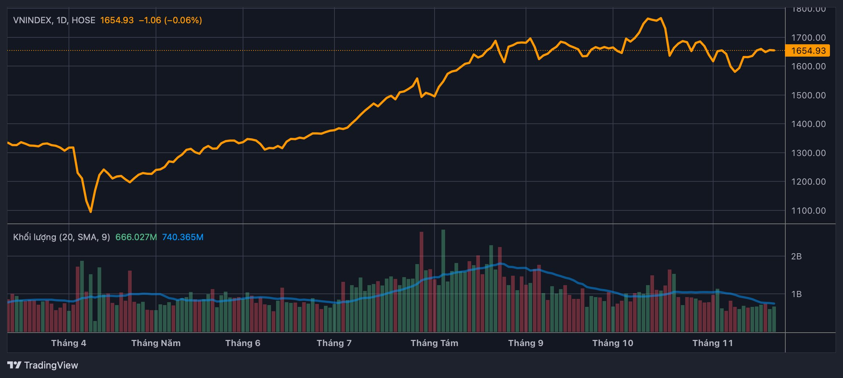The height and width of the screenshot is (378, 843).
Task: Click the Tháng Năm time axis label
Action: (156, 343)
